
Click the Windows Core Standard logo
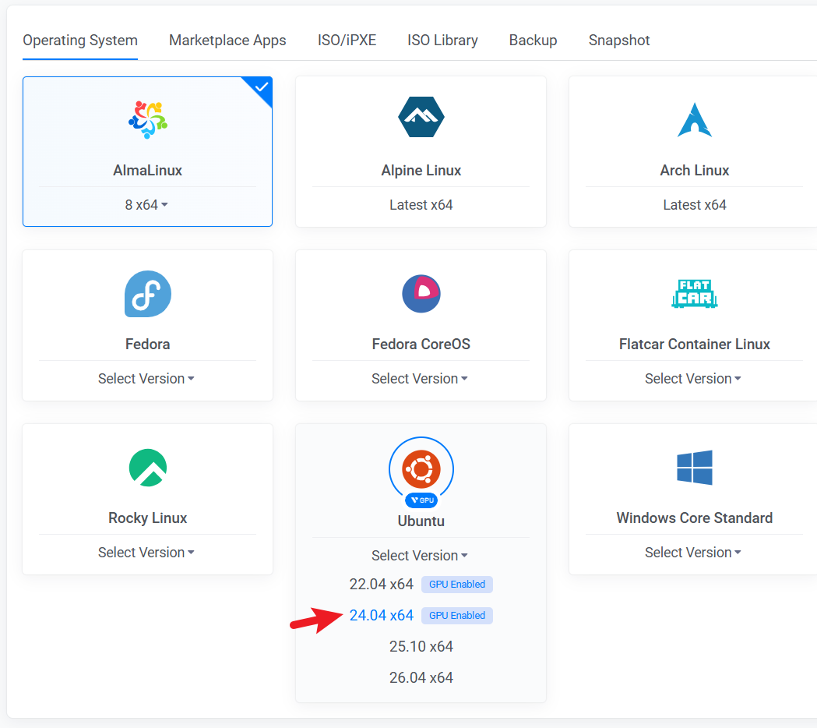point(695,468)
